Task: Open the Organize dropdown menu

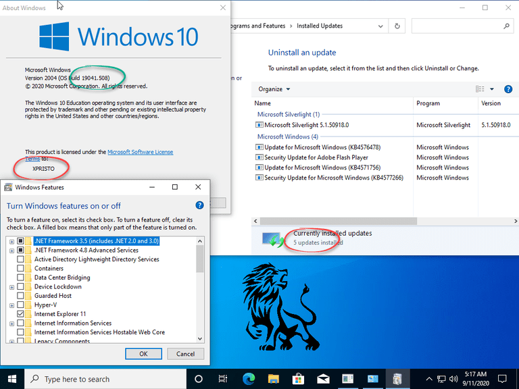Action: (274, 89)
